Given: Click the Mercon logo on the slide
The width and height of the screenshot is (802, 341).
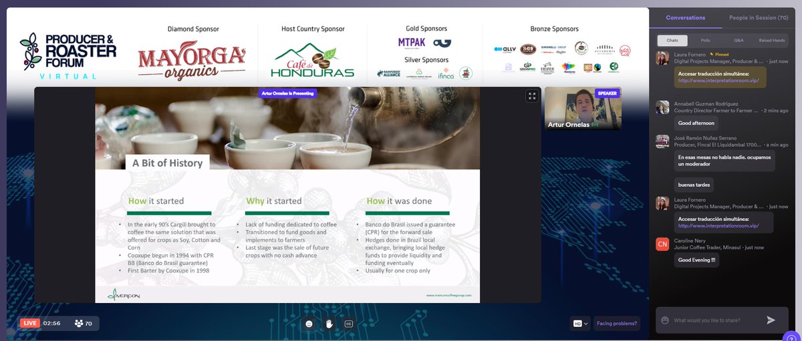Looking at the screenshot, I should (x=124, y=294).
